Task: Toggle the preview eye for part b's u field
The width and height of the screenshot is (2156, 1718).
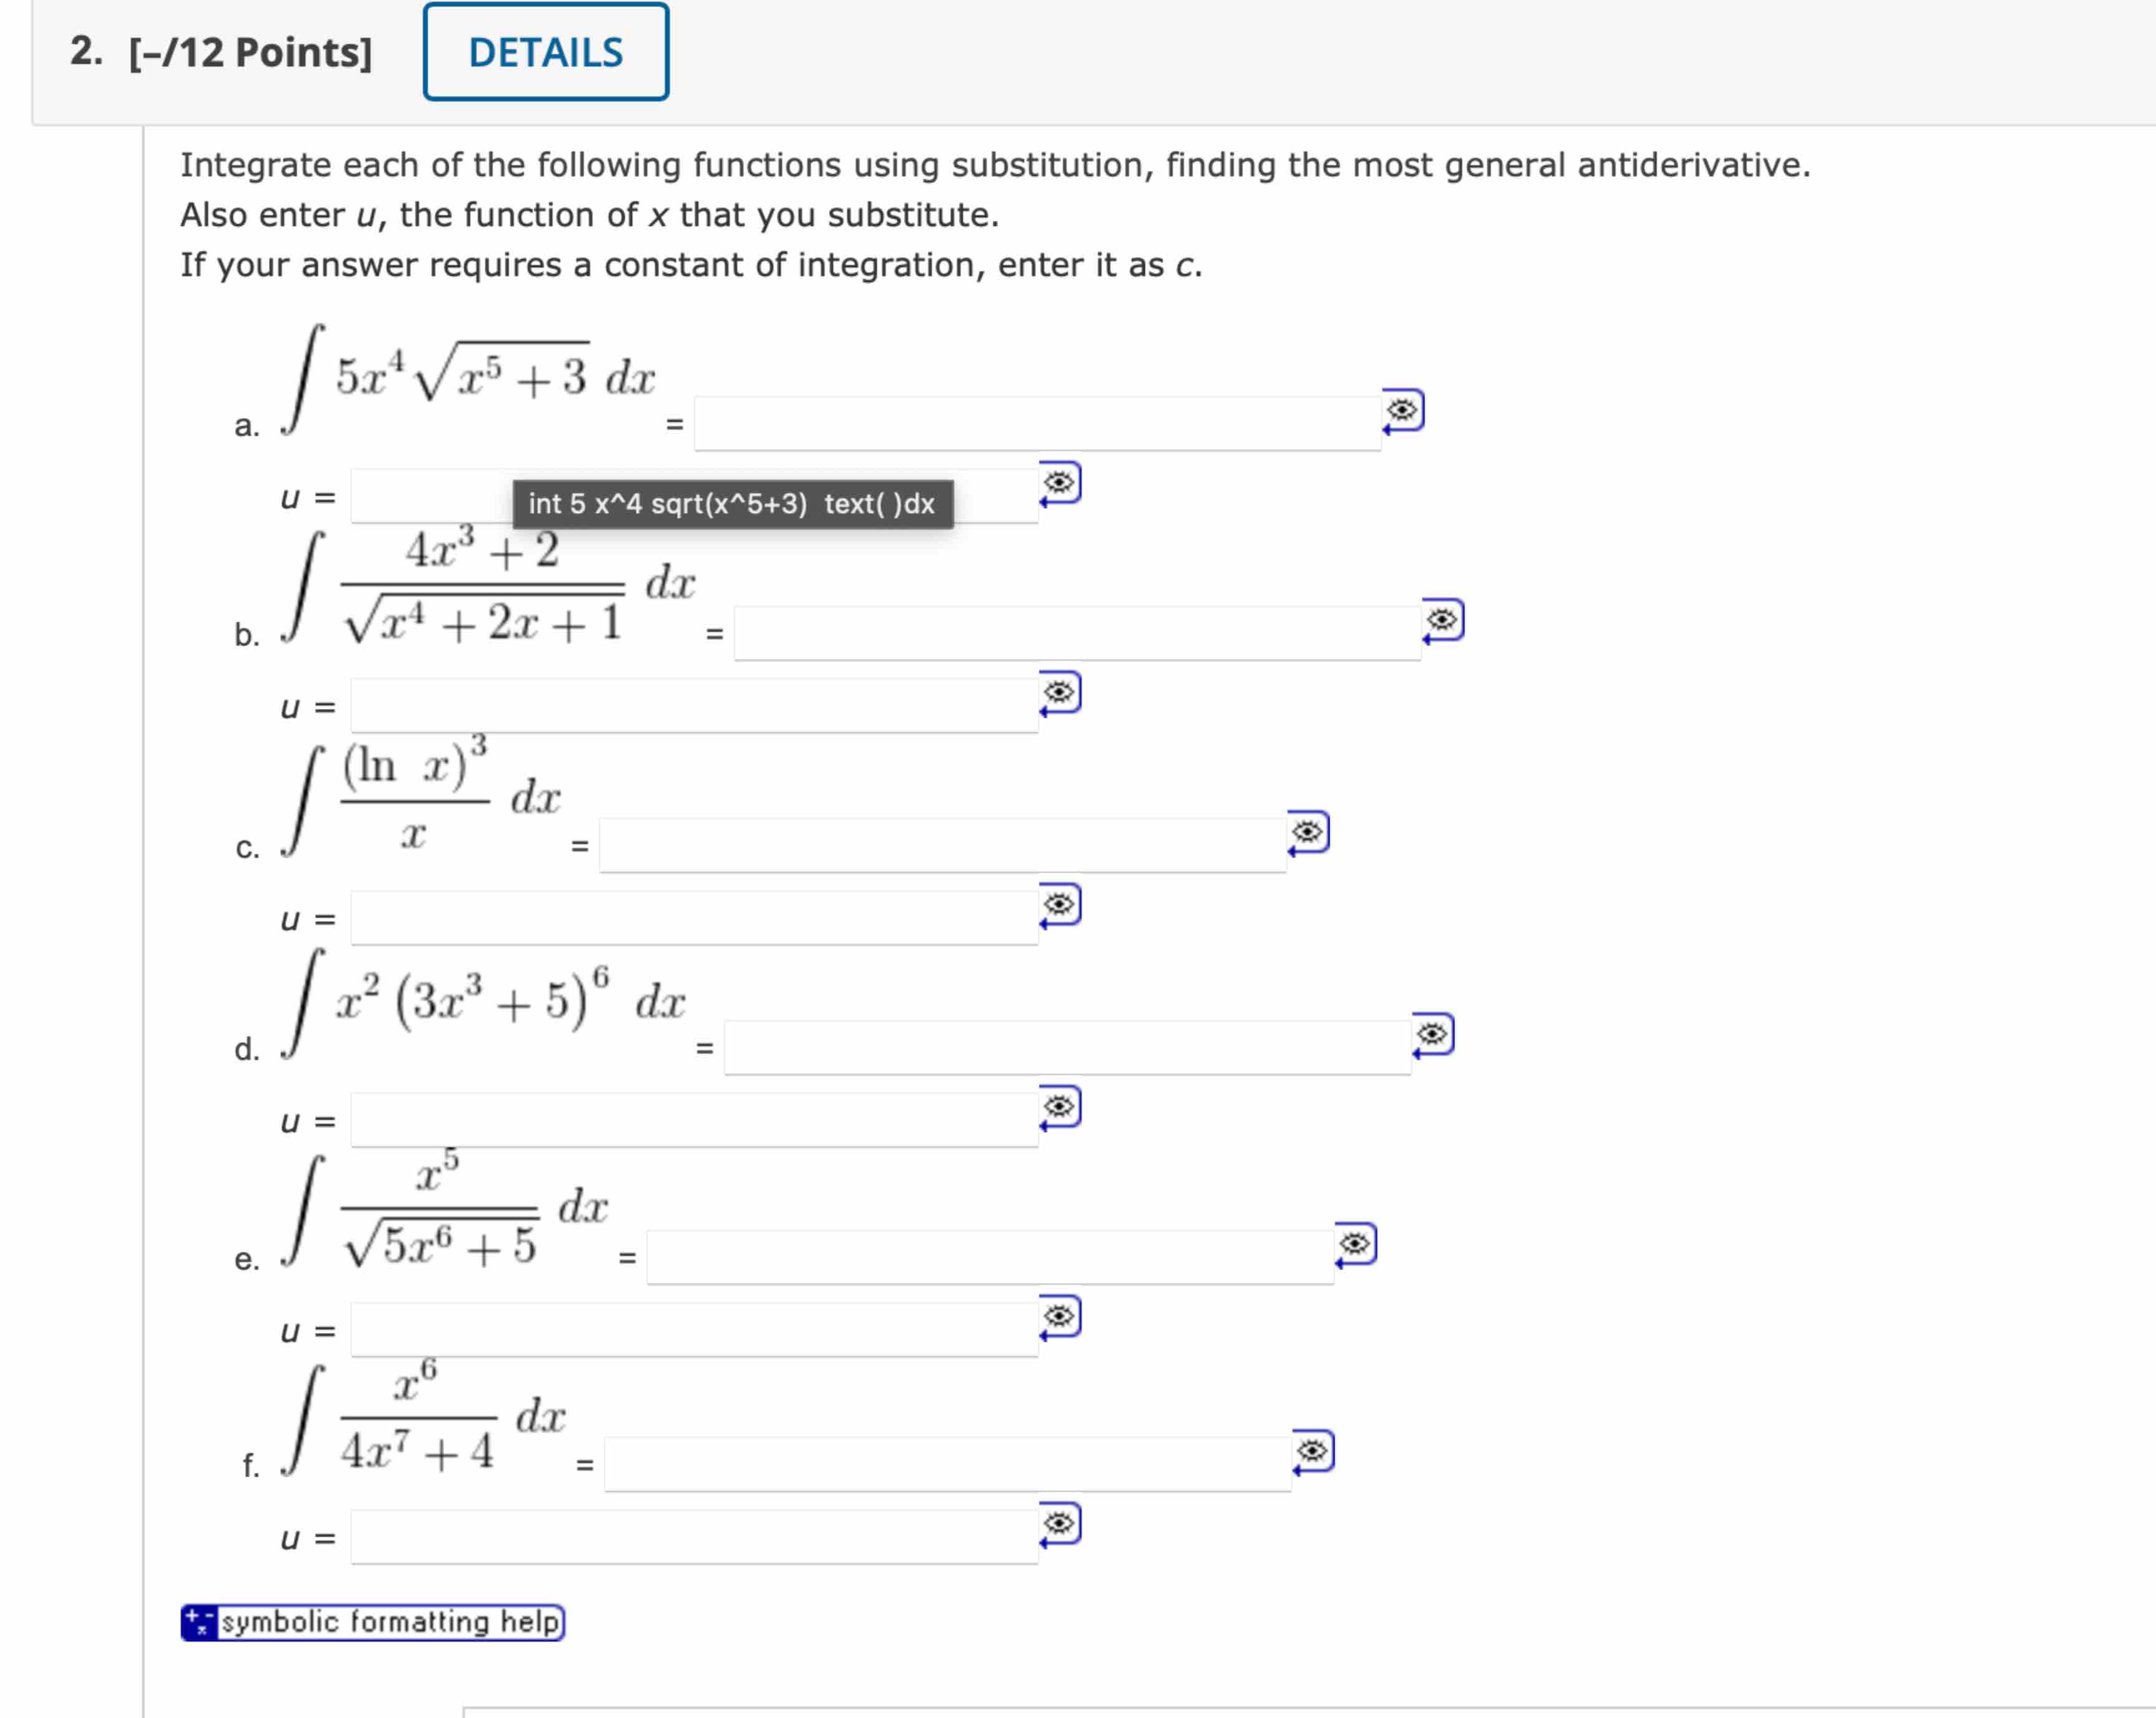Action: point(1059,693)
